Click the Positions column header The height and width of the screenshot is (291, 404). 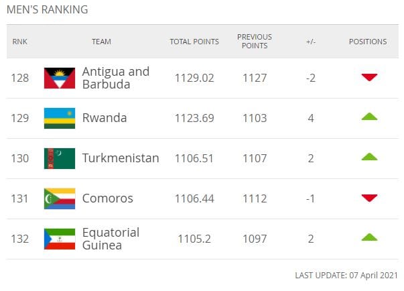click(368, 42)
